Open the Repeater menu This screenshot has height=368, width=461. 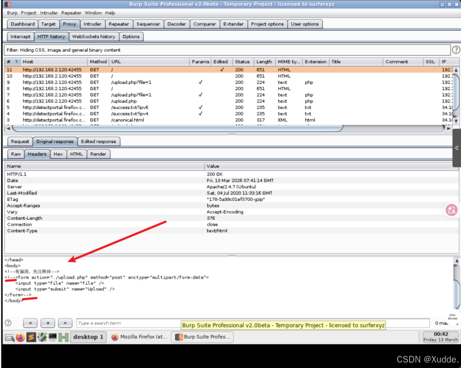coord(71,13)
